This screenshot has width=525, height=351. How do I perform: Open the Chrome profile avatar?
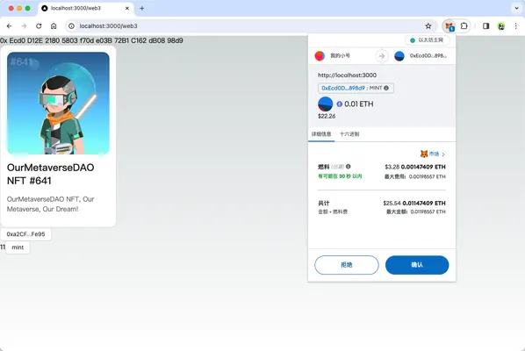point(501,26)
